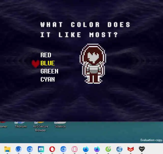Select the GREEN color option

click(x=49, y=71)
